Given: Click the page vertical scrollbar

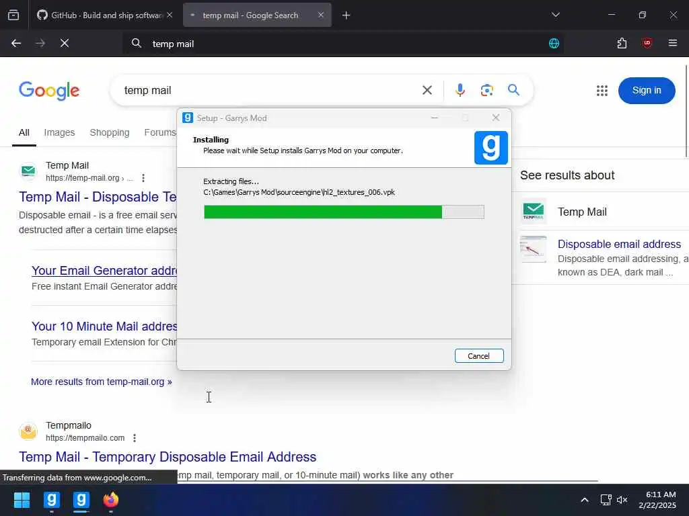Looking at the screenshot, I should click(686, 111).
